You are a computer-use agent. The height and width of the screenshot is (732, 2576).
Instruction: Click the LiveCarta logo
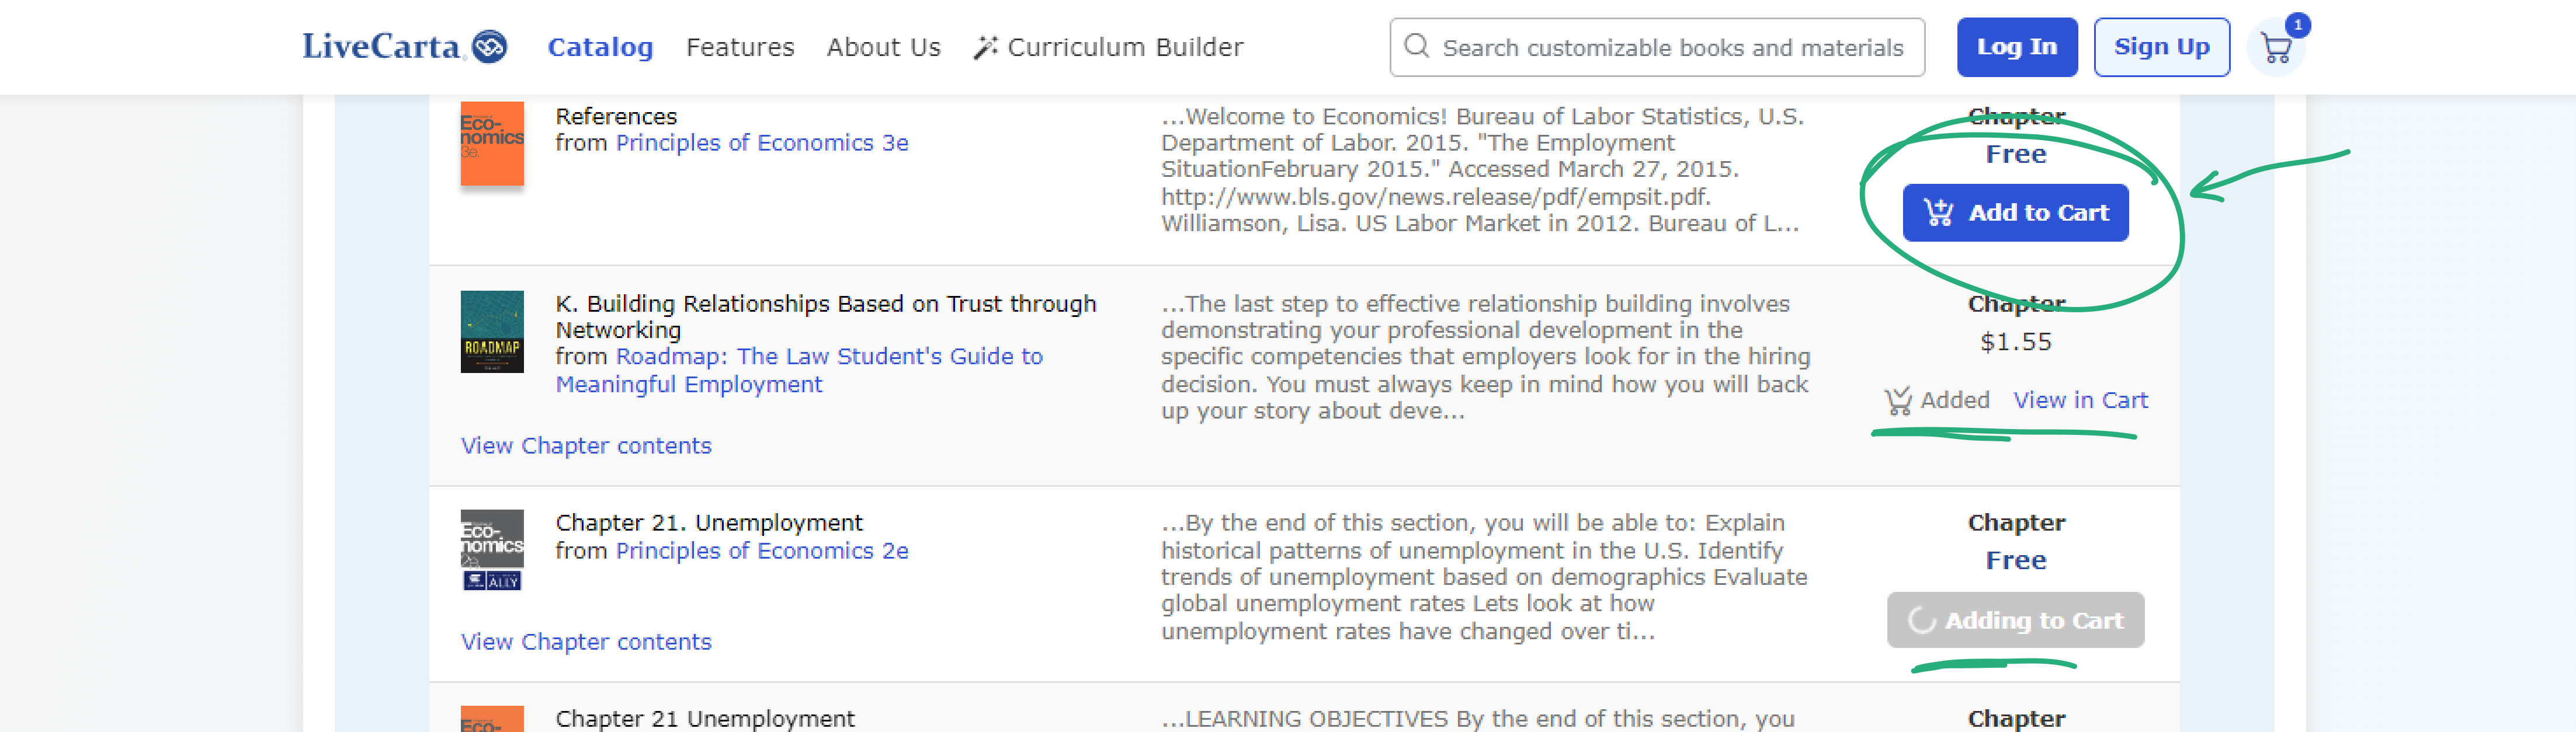(404, 47)
